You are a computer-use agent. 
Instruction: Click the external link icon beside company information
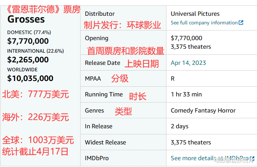(241, 23)
